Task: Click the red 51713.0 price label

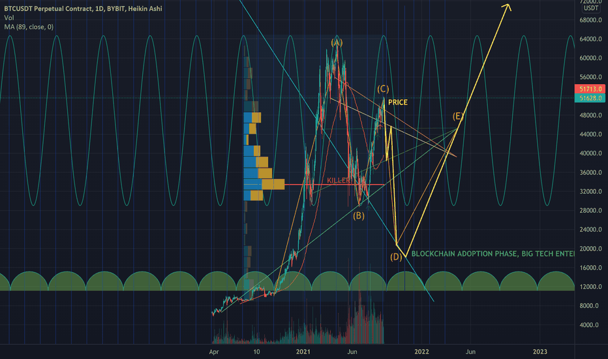Action: click(x=590, y=89)
